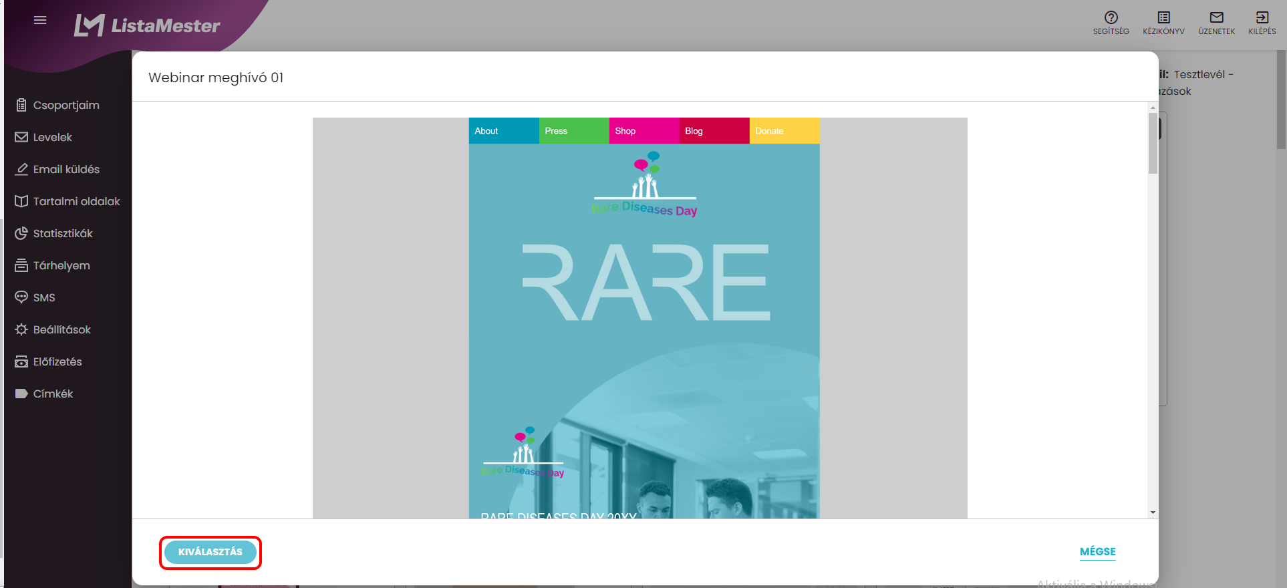Click the large RARE heading image
The width and height of the screenshot is (1287, 588).
(645, 282)
